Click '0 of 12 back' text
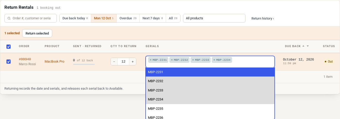This screenshot has height=119, width=340. point(83,60)
